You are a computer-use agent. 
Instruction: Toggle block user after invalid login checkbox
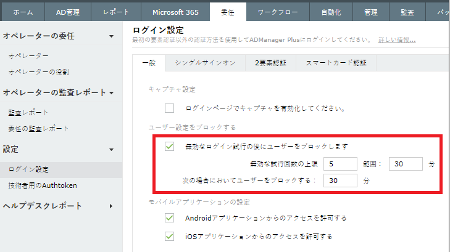click(x=169, y=146)
